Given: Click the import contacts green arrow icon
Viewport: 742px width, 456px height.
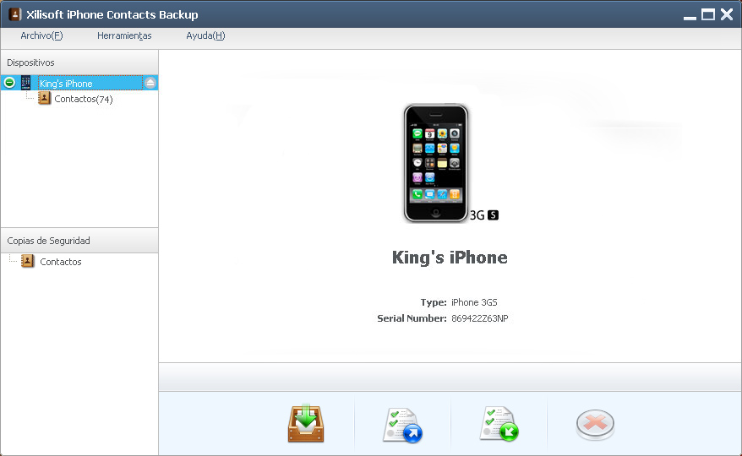Looking at the screenshot, I should coord(499,424).
